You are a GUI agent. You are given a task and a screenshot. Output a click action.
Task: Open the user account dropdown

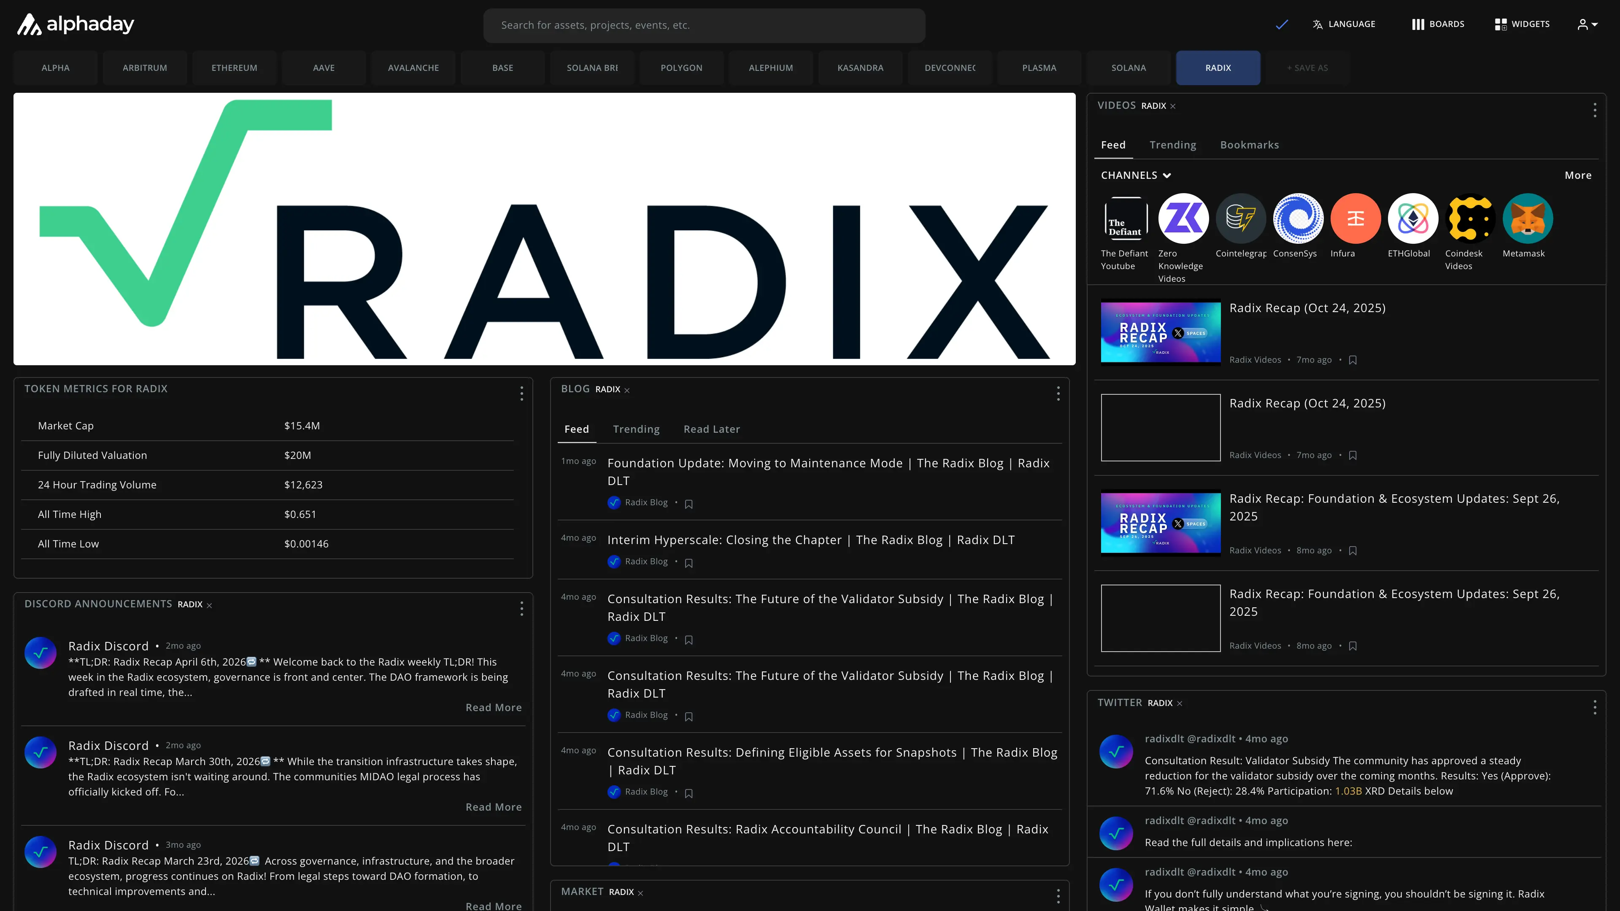click(x=1587, y=24)
